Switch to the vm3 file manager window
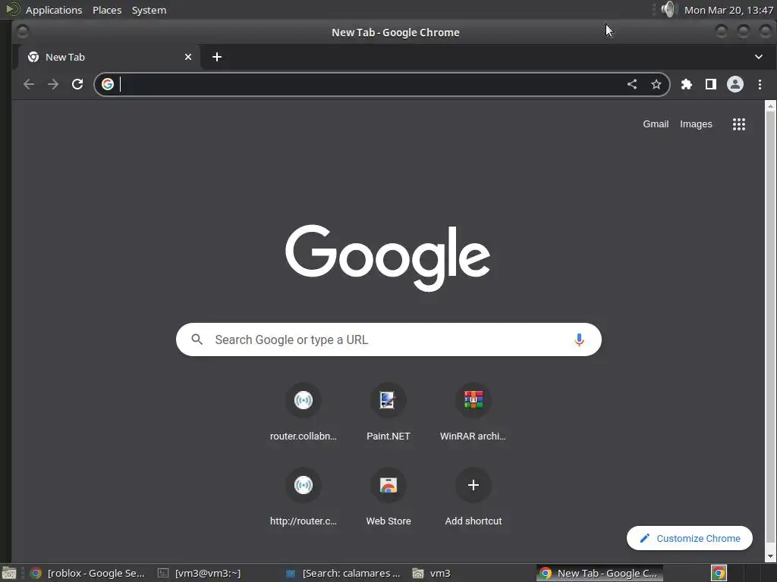The width and height of the screenshot is (777, 582). (432, 573)
